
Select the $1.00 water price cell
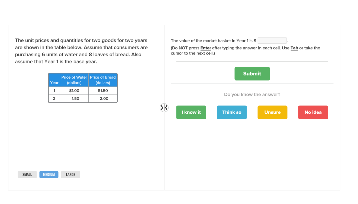point(74,91)
